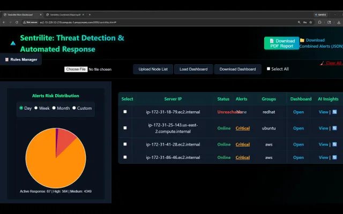Switch to Sentrilite Main Dashboard tab
This screenshot has width=343, height=214.
(20, 14)
